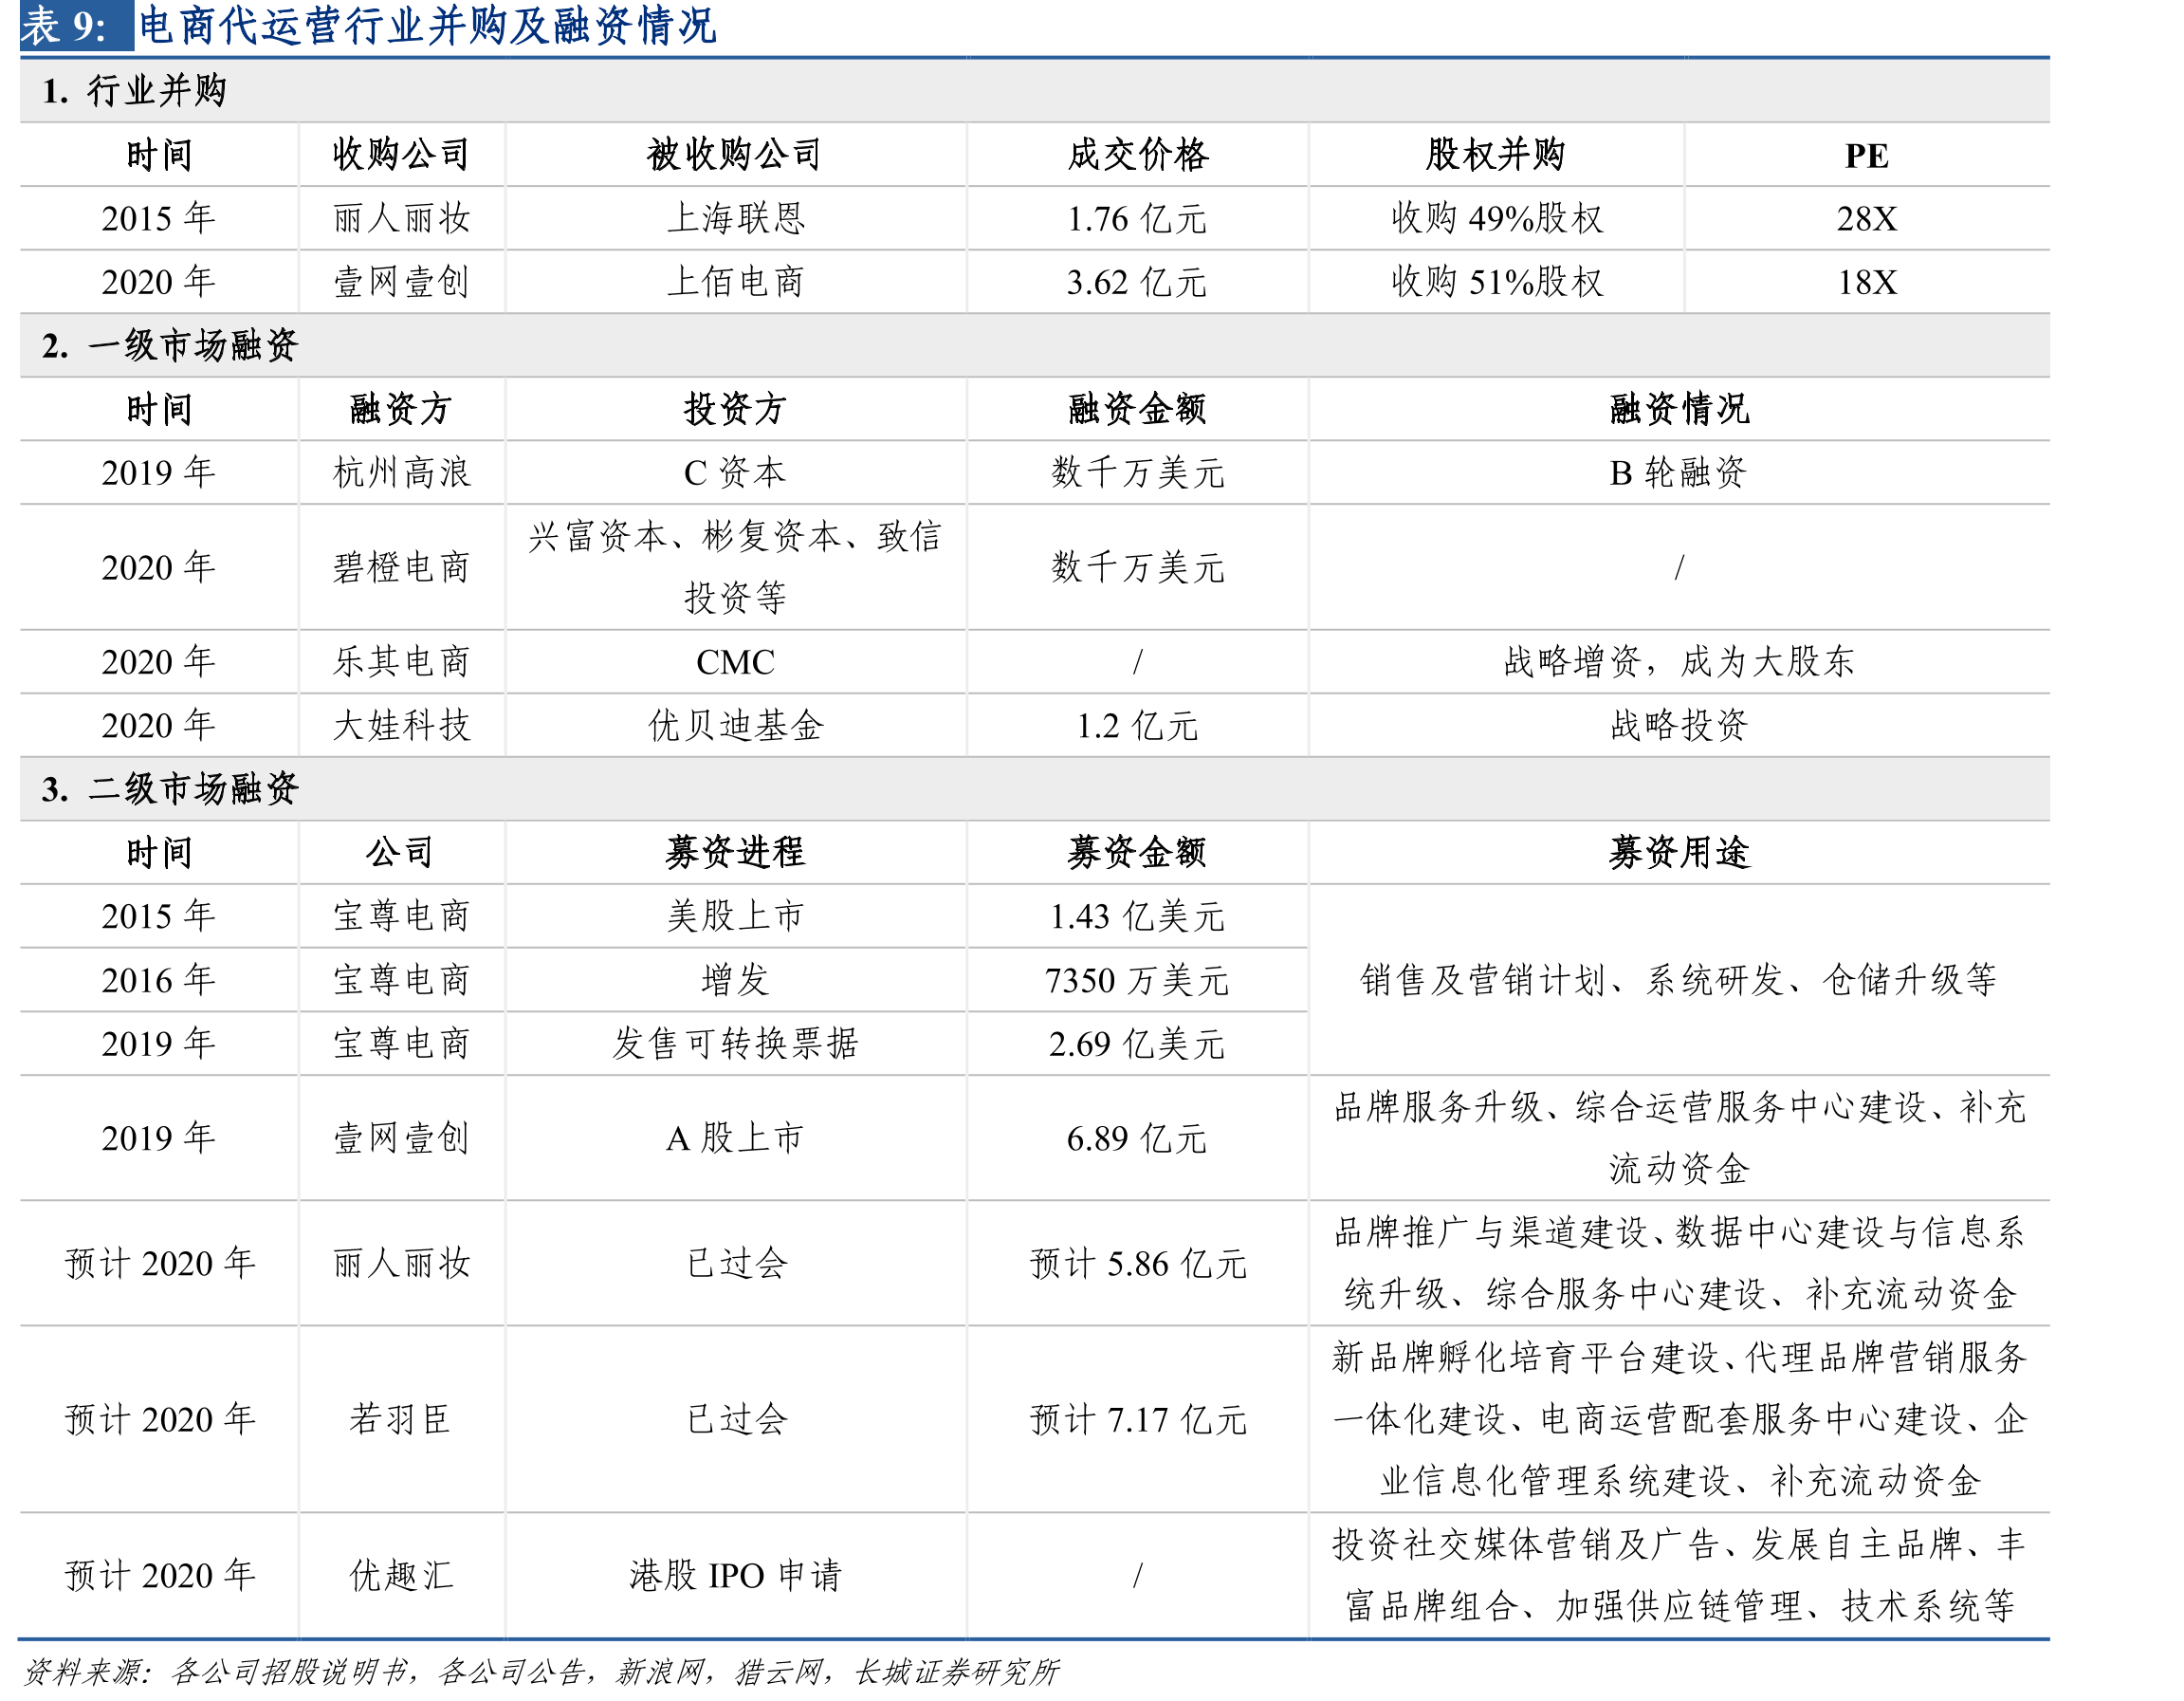Select cell 18X
Image resolution: width=2184 pixels, height=1701 pixels.
coord(1867,282)
